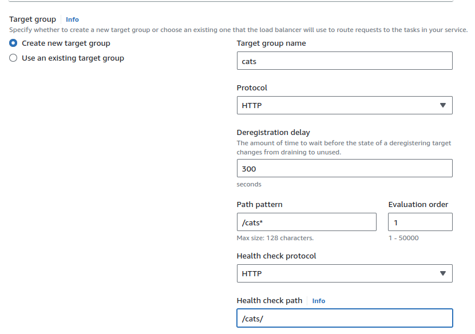This screenshot has height=334, width=475.
Task: Choose the "Use an existing target group" radio option
Action: pyautogui.click(x=14, y=58)
